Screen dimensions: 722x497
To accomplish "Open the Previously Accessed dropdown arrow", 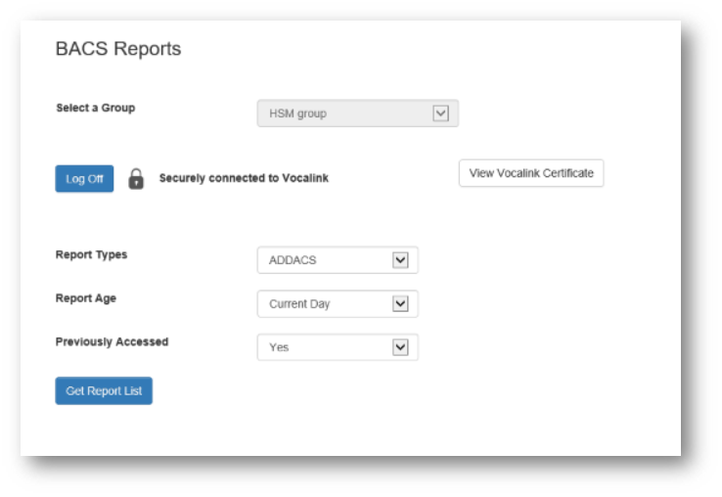I will click(399, 347).
